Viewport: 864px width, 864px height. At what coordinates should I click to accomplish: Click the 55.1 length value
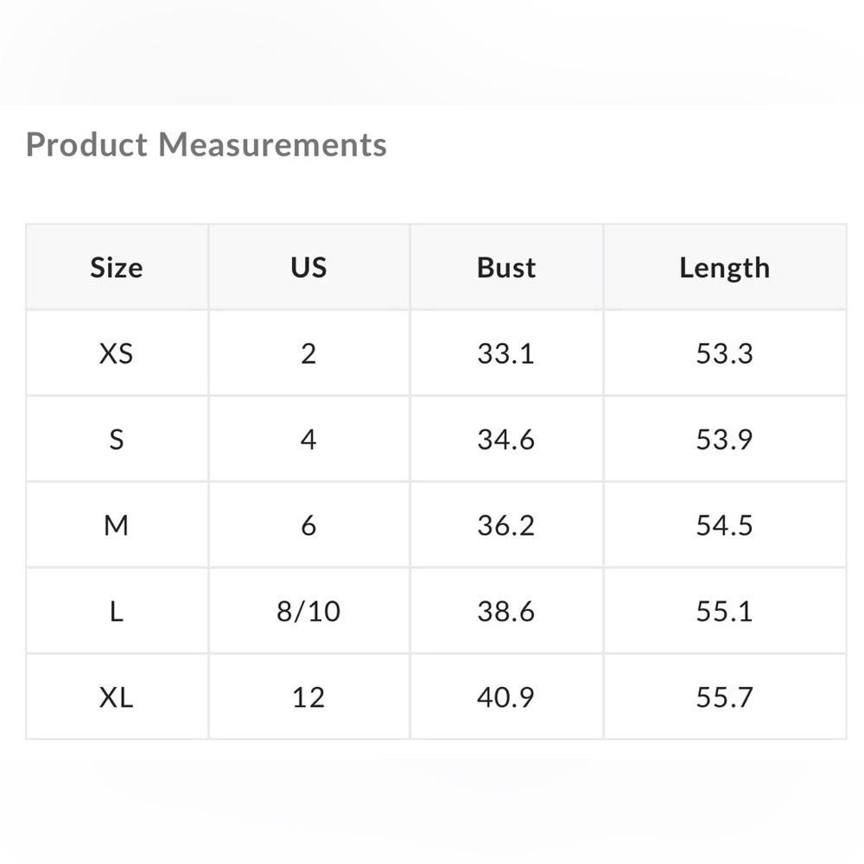coord(725,611)
